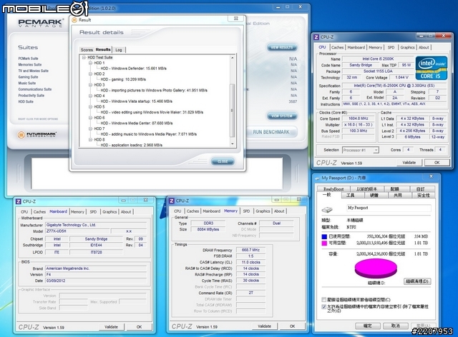Image resolution: width=458 pixels, height=337 pixels.
Task: Select Memories Suite in the Suites list
Action: [x=30, y=65]
